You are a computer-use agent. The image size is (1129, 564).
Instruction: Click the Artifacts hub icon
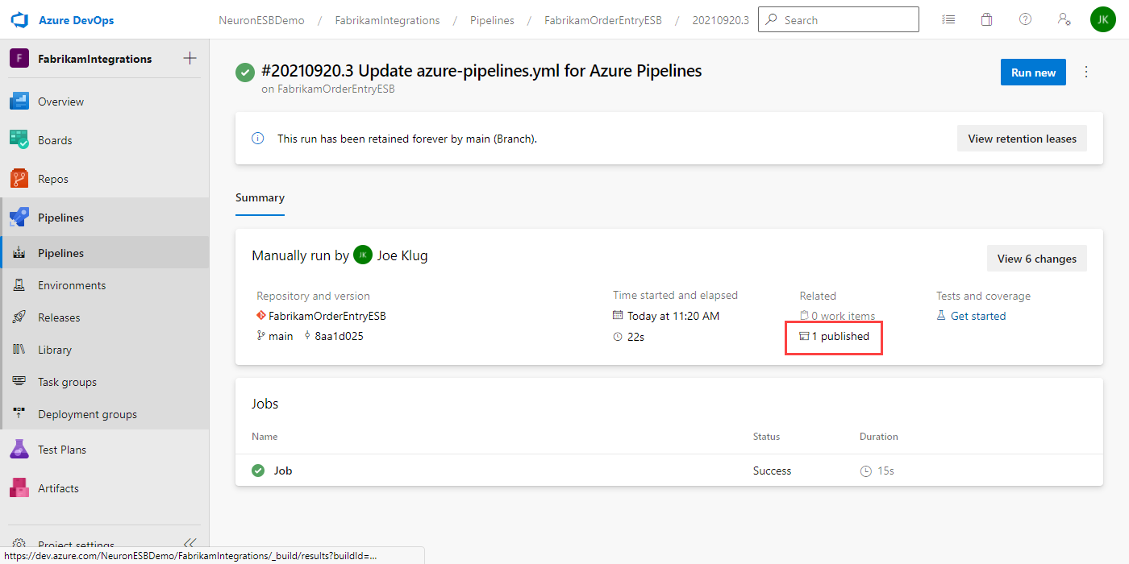click(x=19, y=488)
